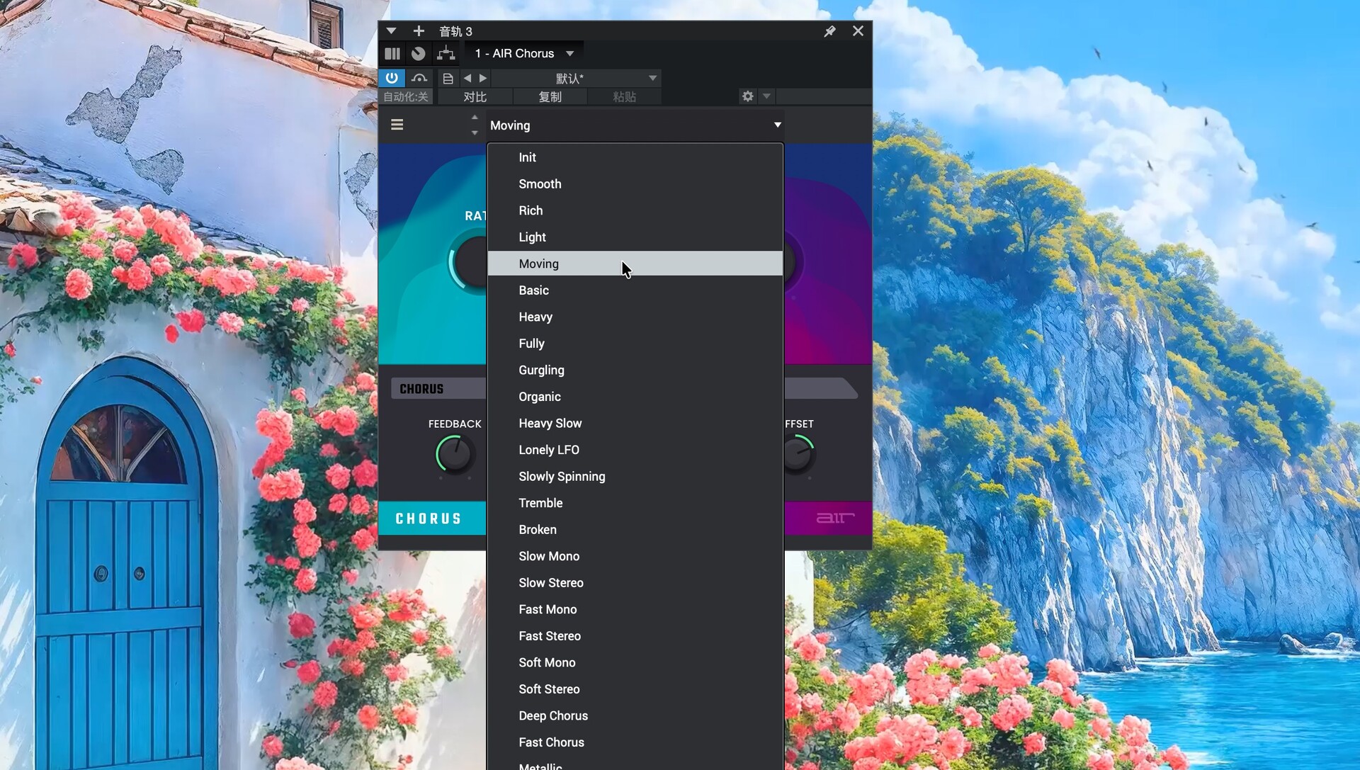
Task: Open the preset file page icon
Action: (448, 78)
